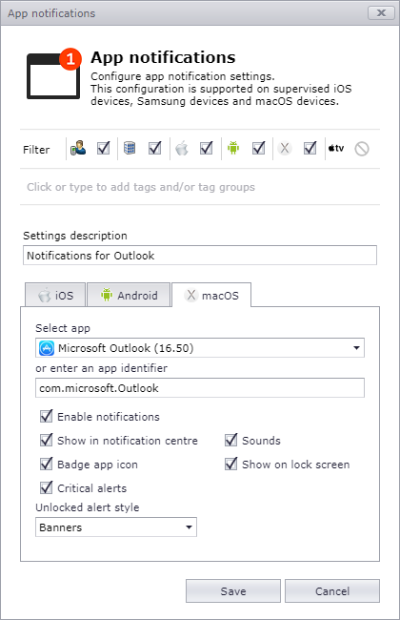
Task: Click the green Android filter icon
Action: 233,148
